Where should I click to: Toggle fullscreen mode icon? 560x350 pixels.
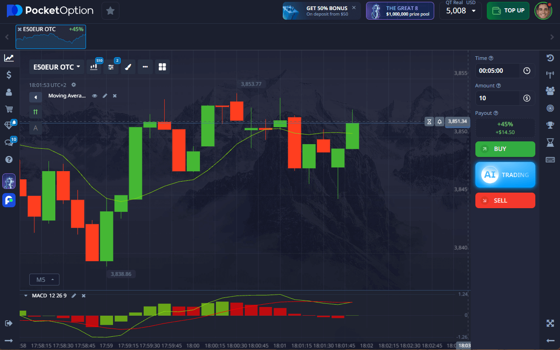coord(550,323)
